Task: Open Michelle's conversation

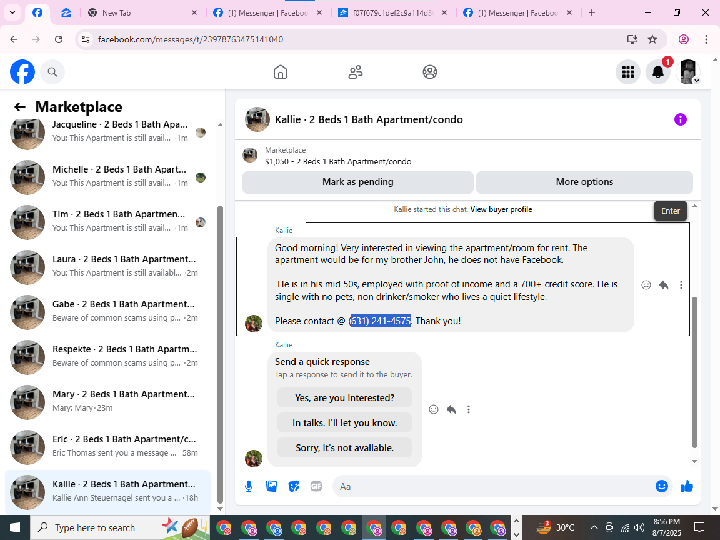Action: point(108,177)
